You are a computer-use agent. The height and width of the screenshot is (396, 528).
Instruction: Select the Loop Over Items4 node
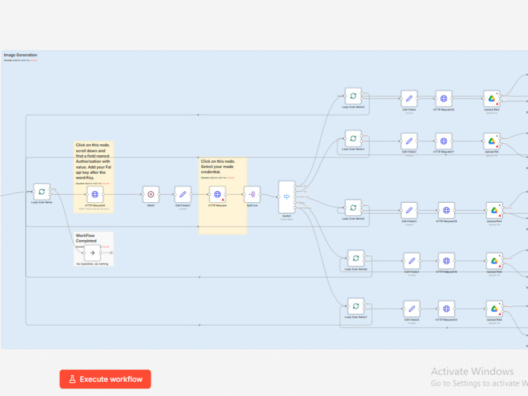[353, 138]
